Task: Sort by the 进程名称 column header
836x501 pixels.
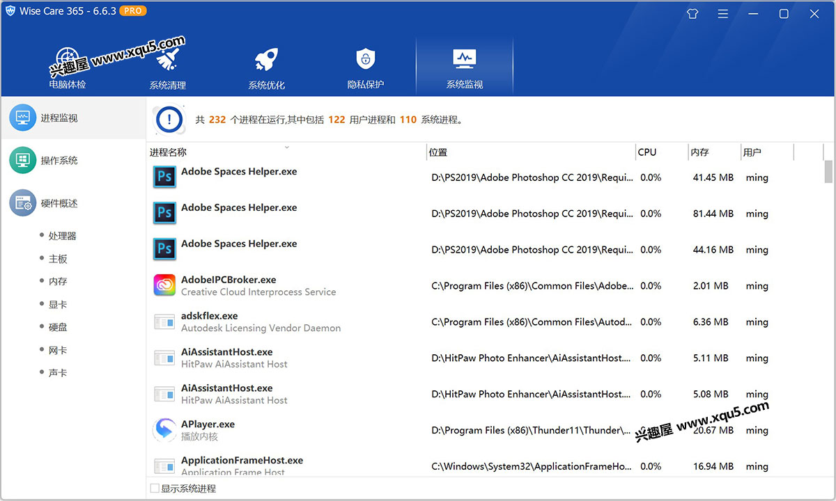Action: pyautogui.click(x=286, y=152)
